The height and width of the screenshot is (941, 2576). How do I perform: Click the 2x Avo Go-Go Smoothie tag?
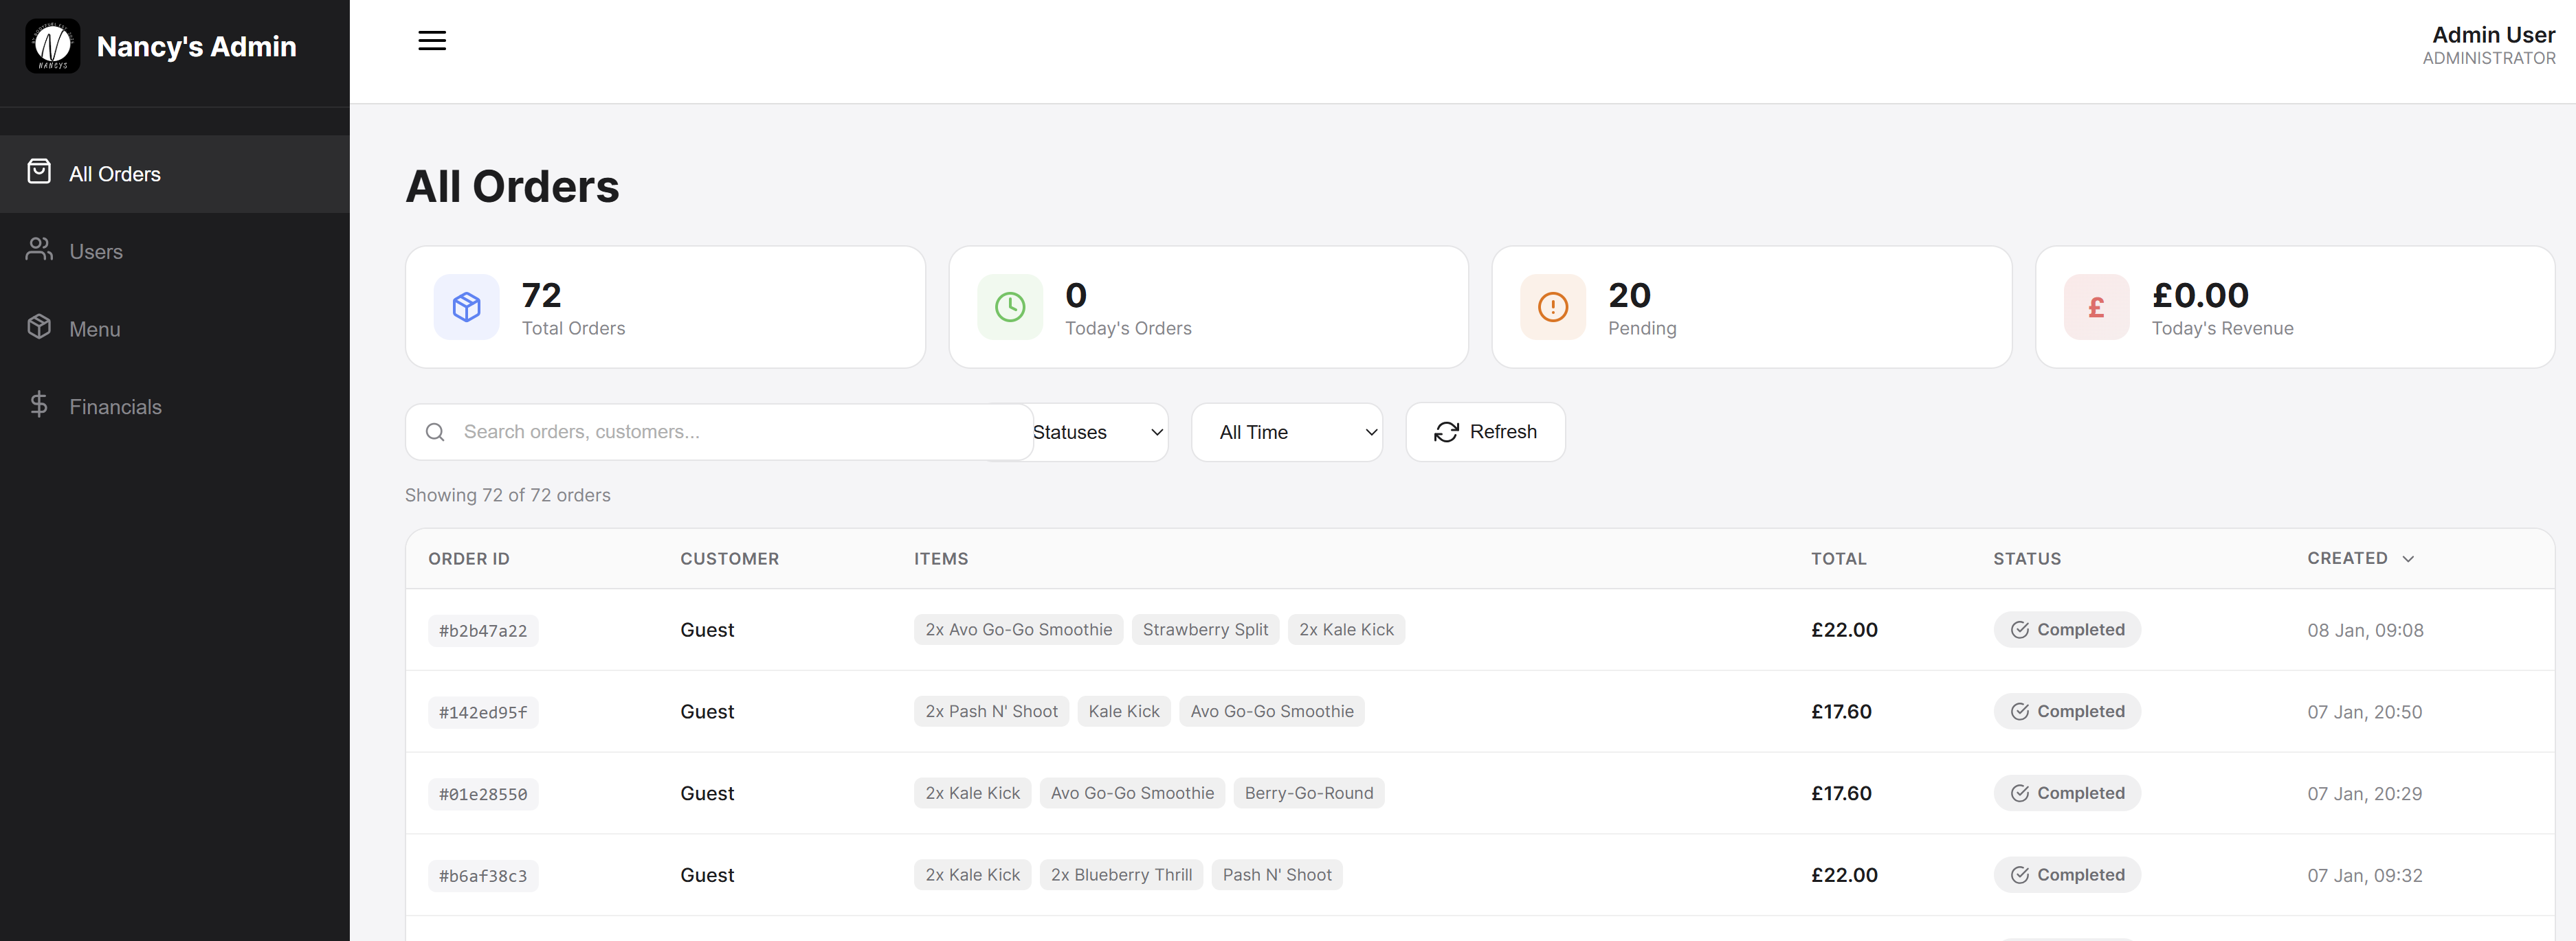pos(1018,631)
